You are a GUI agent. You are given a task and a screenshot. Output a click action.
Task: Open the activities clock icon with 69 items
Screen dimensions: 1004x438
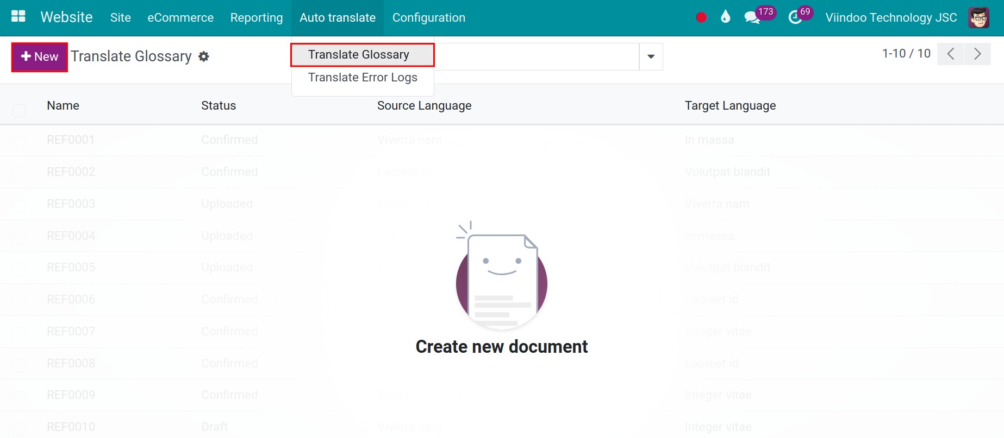(800, 15)
